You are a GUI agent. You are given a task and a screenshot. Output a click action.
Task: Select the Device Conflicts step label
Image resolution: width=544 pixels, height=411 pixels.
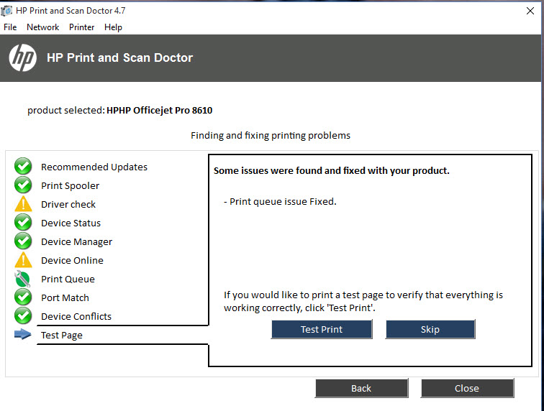pos(76,317)
